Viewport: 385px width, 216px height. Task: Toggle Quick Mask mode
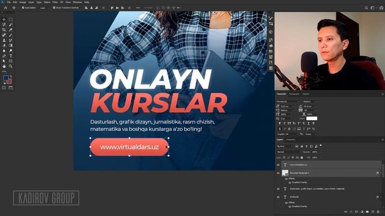click(4, 88)
